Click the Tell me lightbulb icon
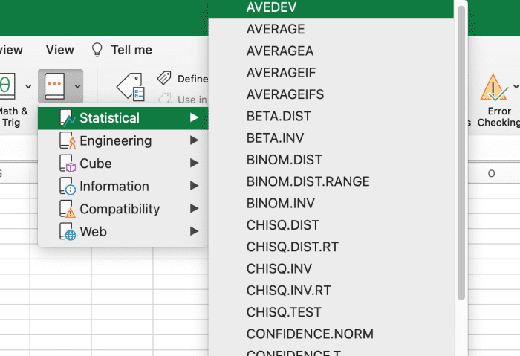Viewport: 520px width, 356px height. pyautogui.click(x=97, y=50)
